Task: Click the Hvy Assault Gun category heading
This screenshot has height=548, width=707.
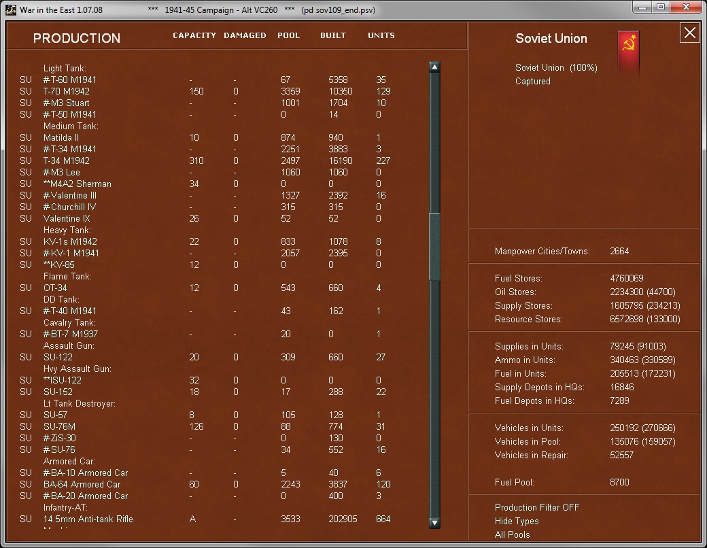Action: (x=77, y=369)
